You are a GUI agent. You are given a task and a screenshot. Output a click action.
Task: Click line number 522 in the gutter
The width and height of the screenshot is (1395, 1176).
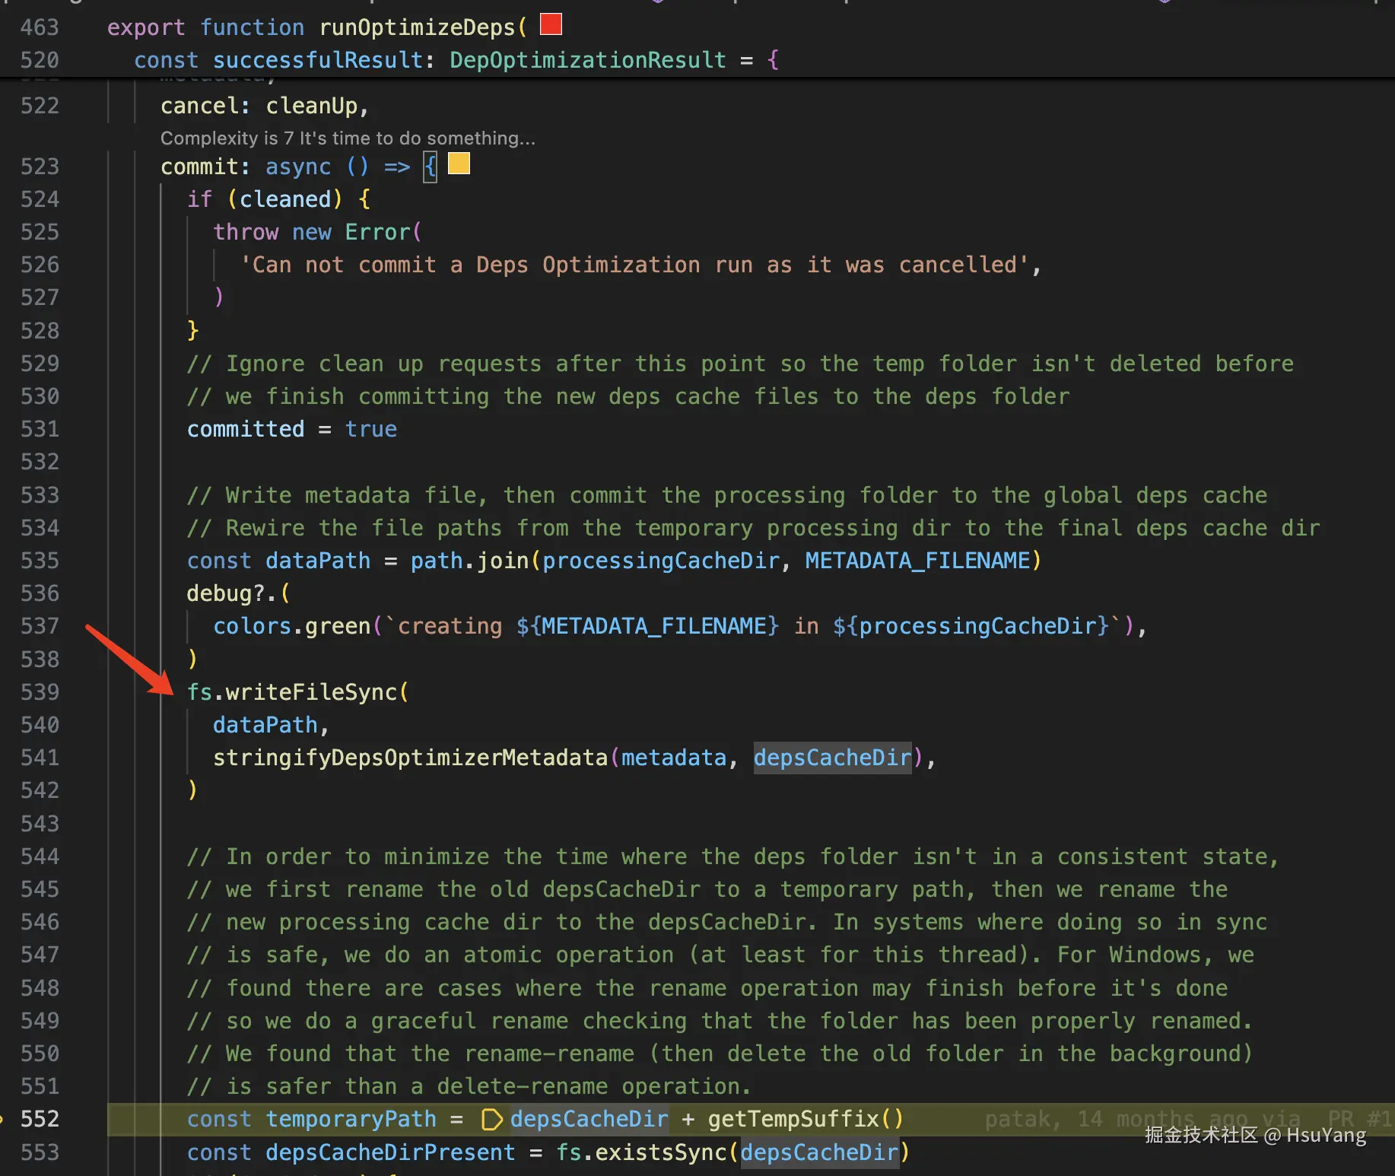[x=40, y=106]
